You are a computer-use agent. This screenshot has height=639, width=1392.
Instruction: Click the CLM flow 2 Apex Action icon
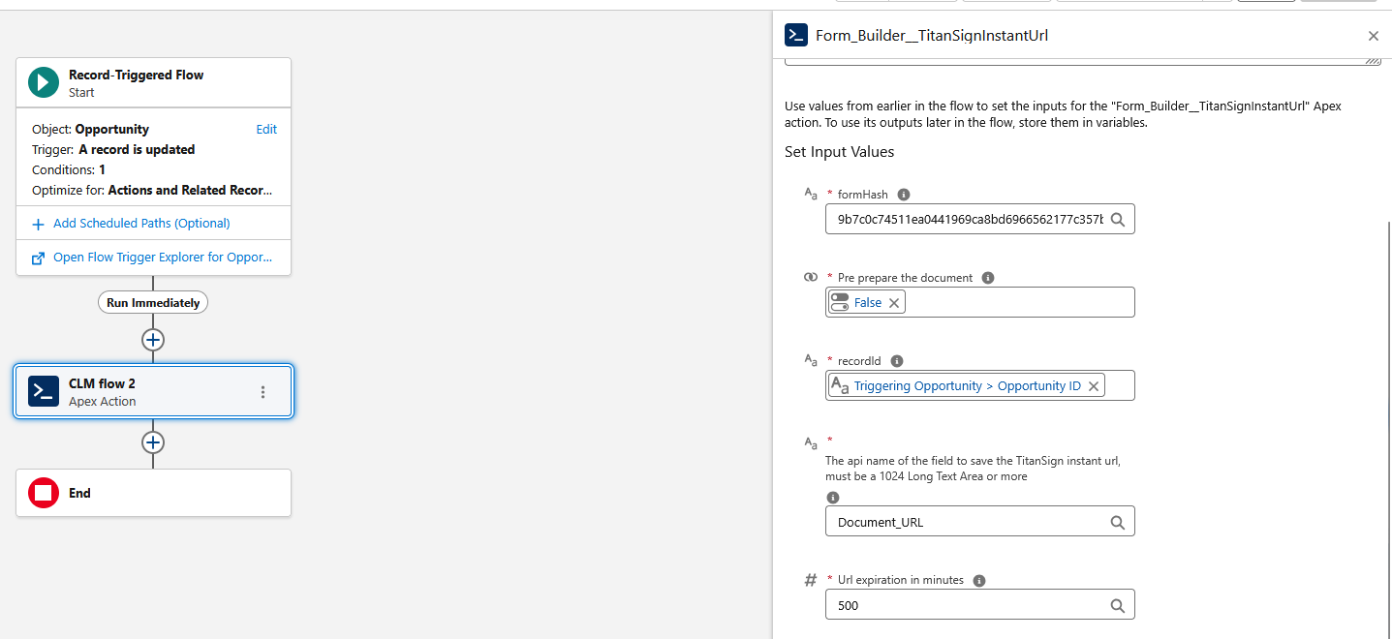[44, 391]
